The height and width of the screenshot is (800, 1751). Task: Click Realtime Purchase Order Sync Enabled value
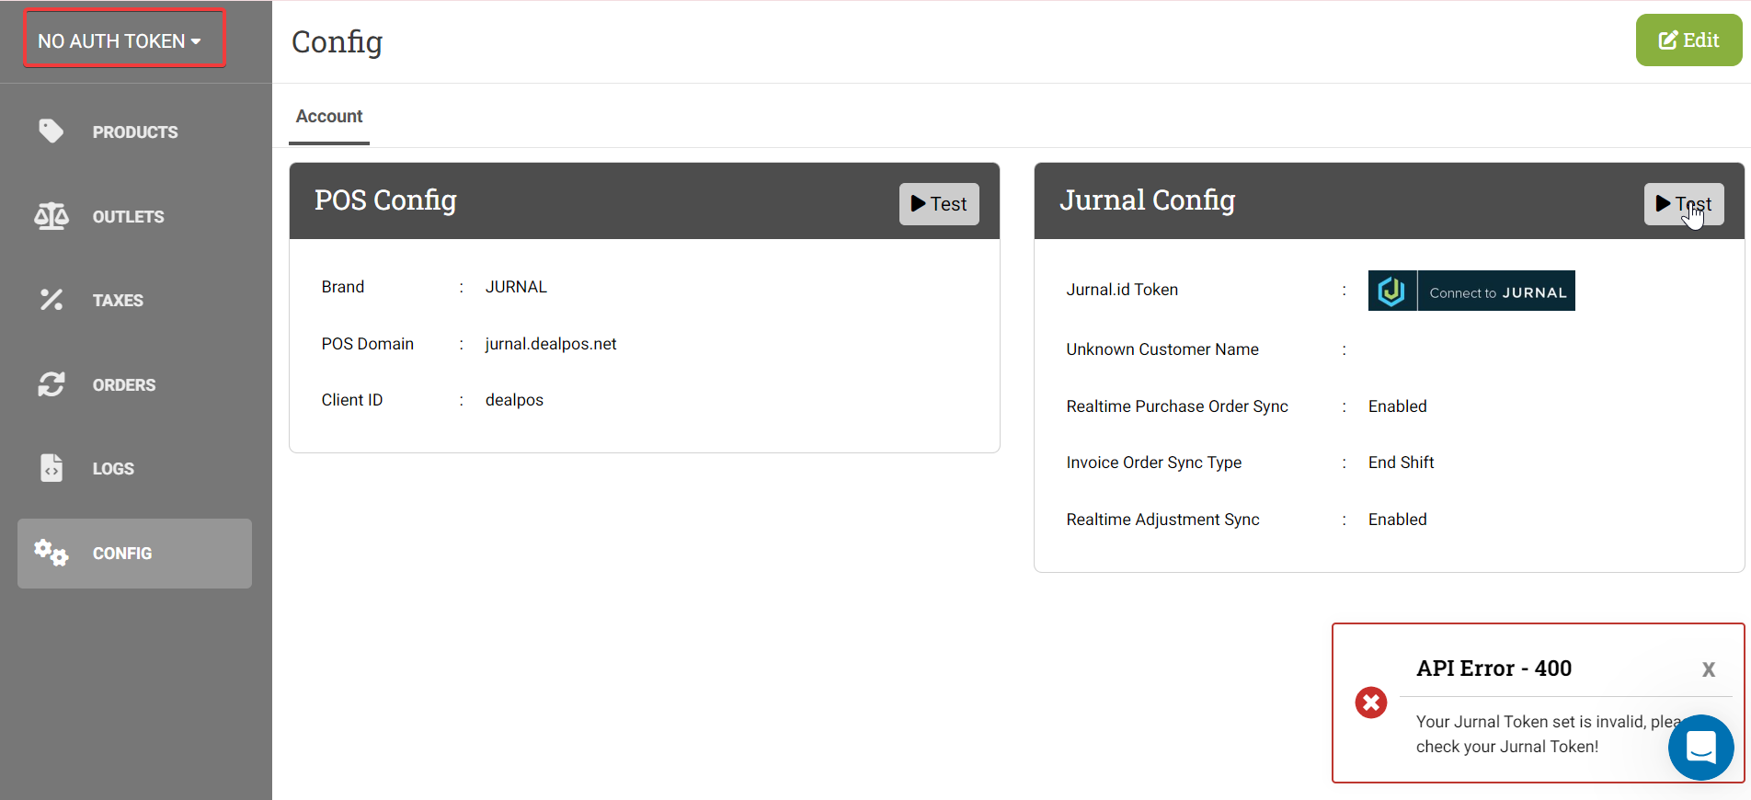(1397, 406)
